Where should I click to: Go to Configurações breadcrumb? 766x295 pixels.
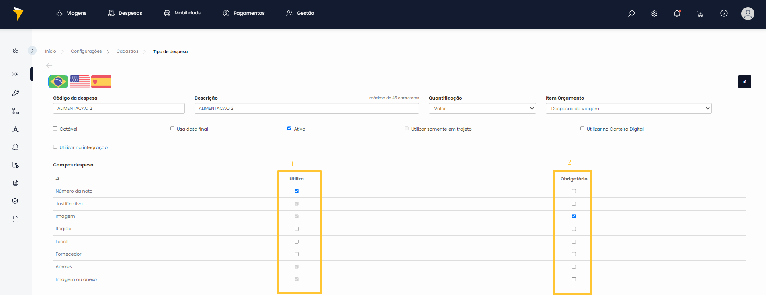tap(86, 51)
